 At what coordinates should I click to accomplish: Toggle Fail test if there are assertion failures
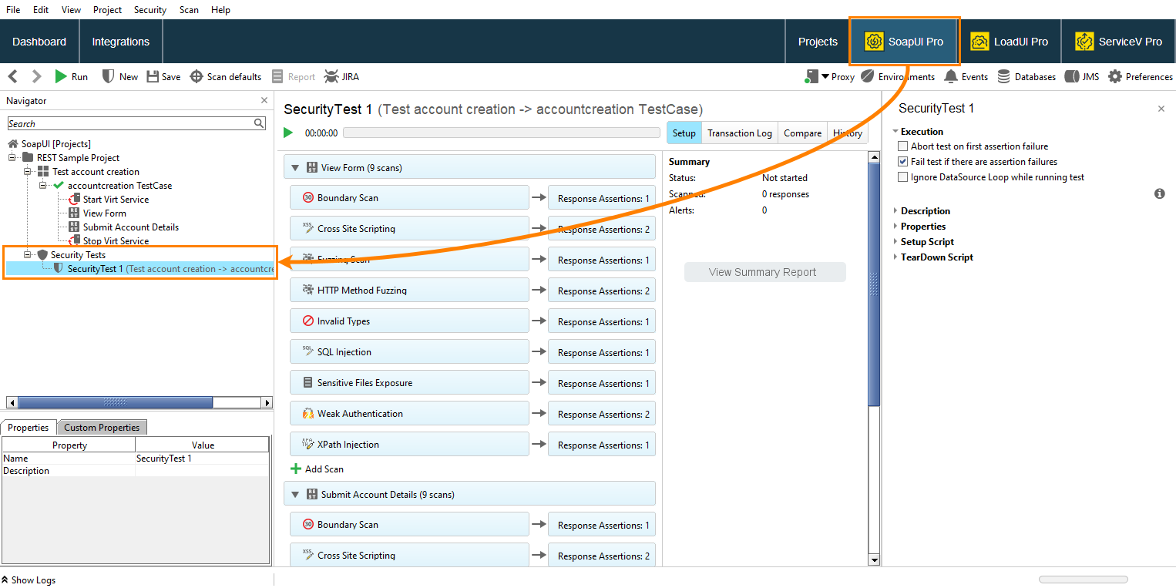pos(903,162)
